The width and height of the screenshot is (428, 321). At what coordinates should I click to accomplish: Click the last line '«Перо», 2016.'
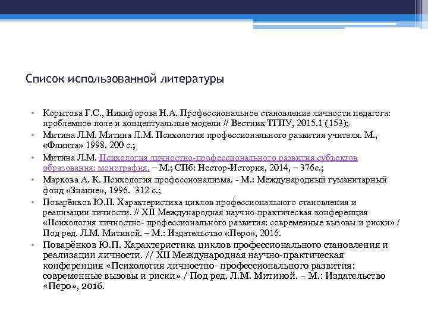click(74, 286)
